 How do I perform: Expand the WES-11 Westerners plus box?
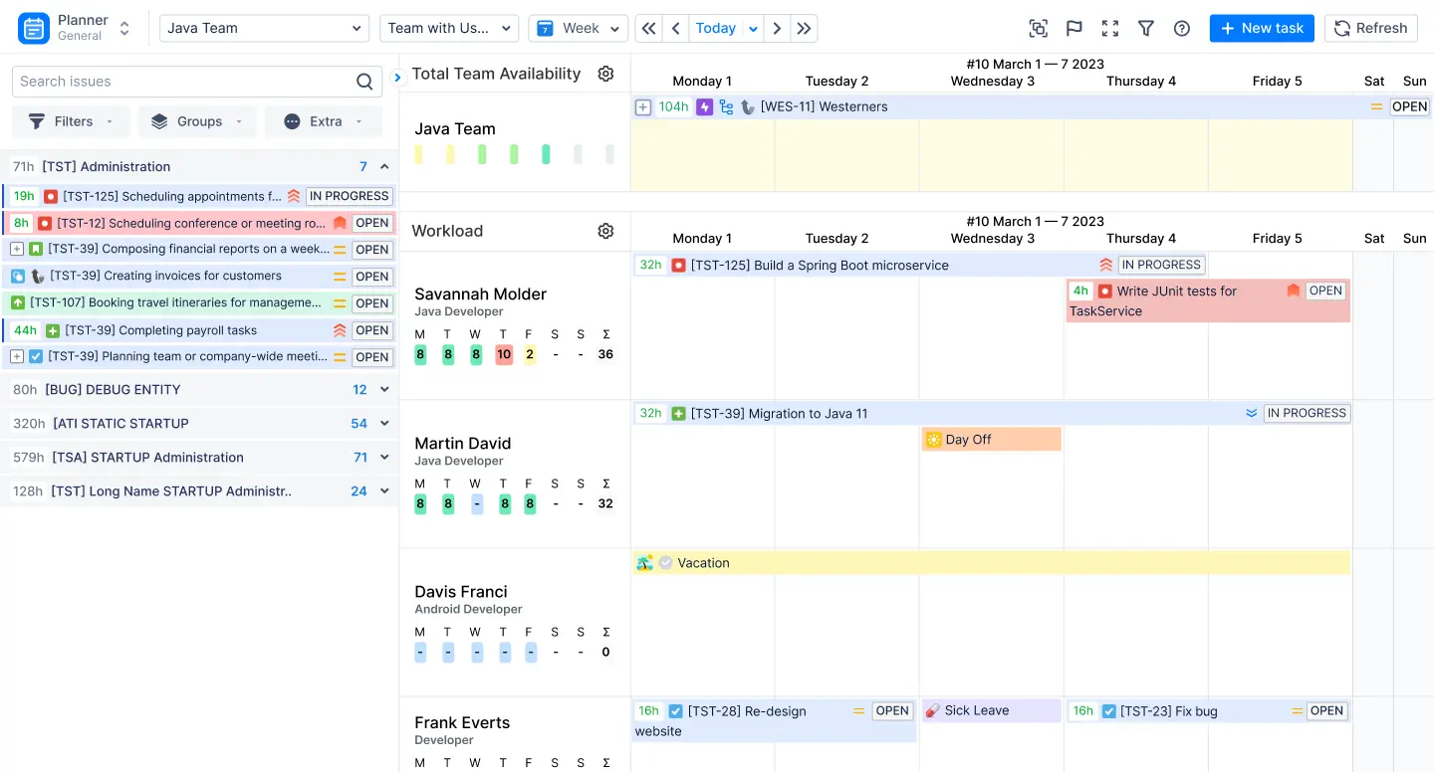(x=643, y=107)
